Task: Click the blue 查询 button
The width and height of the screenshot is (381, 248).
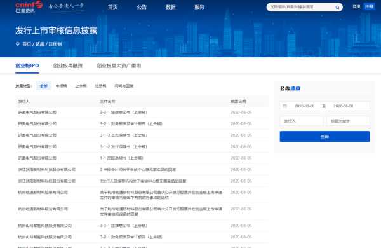Action: [x=324, y=137]
